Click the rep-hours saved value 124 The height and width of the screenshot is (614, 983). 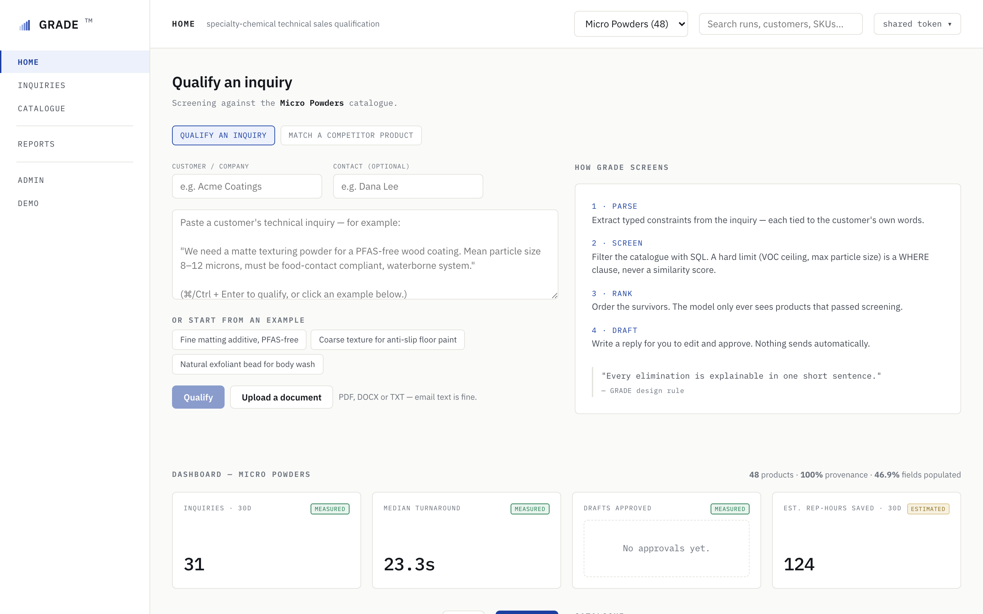[799, 565]
